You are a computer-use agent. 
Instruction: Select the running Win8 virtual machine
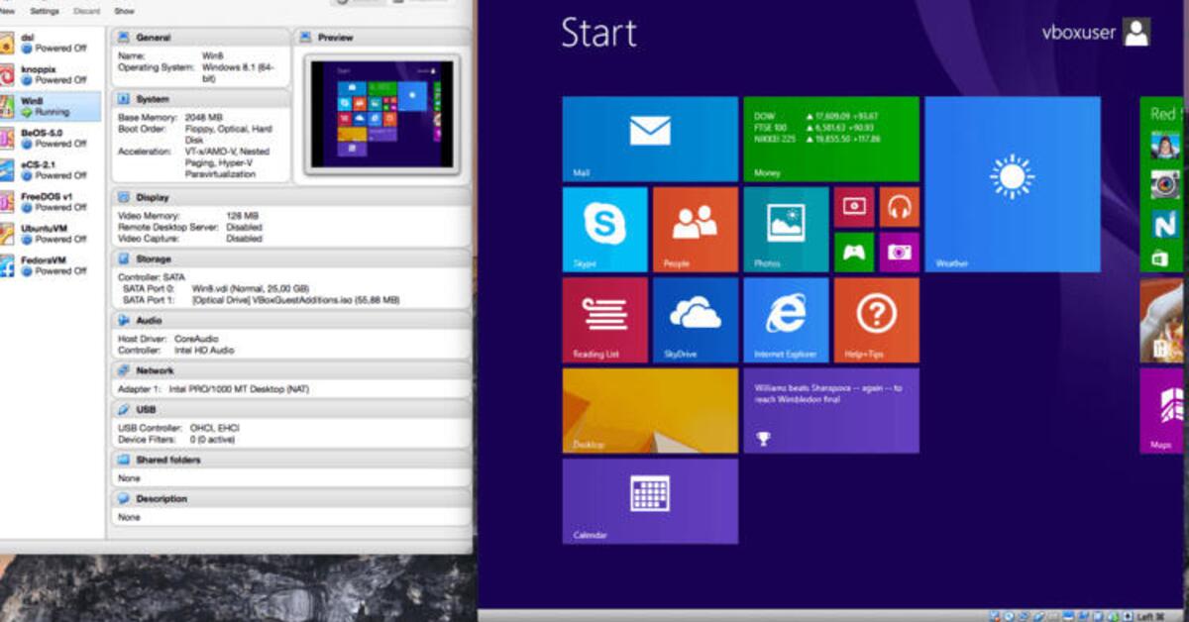[51, 106]
